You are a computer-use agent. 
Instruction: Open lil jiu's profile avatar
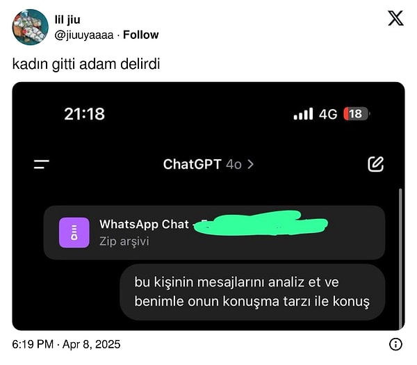coord(31,27)
